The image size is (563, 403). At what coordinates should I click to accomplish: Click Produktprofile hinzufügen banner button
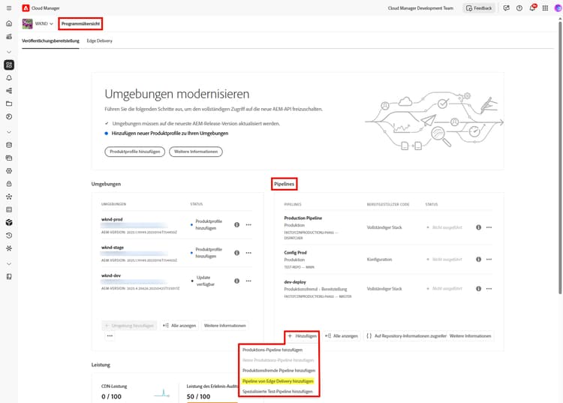click(x=134, y=152)
